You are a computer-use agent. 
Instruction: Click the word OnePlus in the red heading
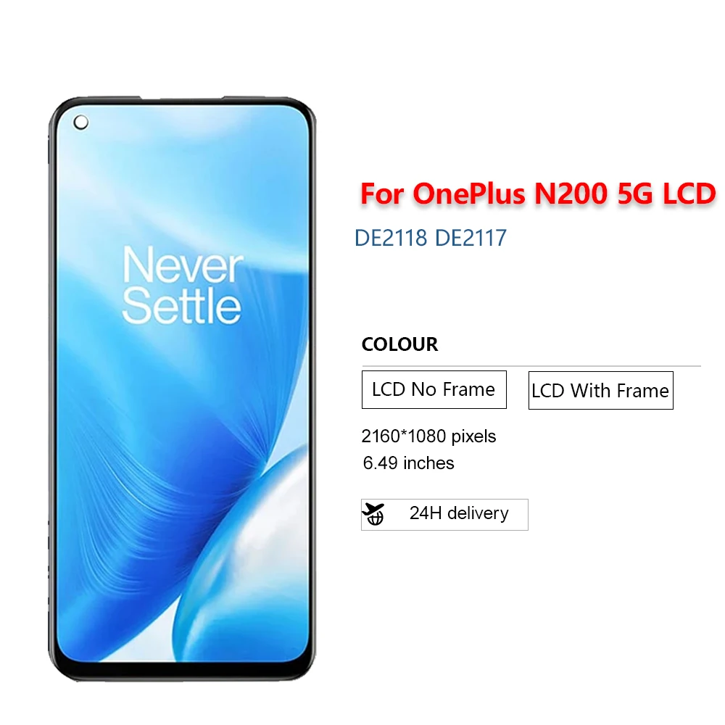pos(469,194)
